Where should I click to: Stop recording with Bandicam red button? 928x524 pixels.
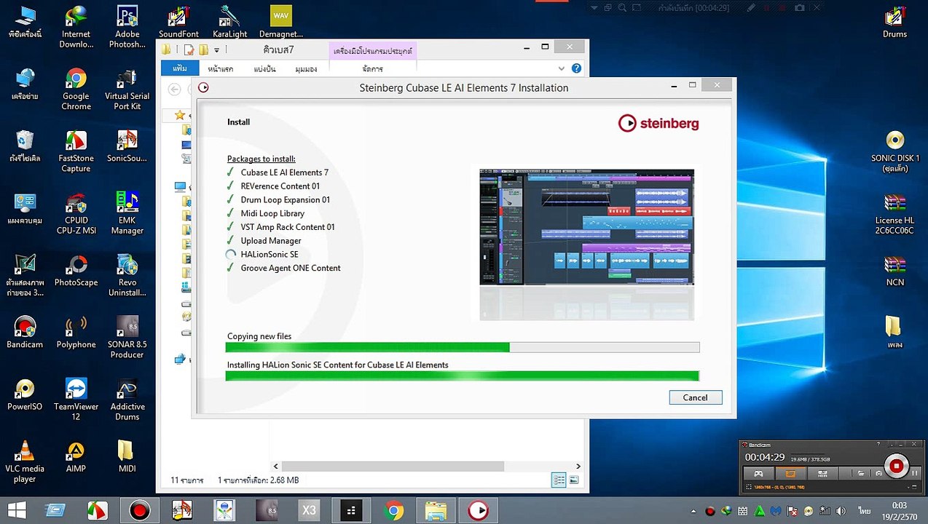click(897, 466)
